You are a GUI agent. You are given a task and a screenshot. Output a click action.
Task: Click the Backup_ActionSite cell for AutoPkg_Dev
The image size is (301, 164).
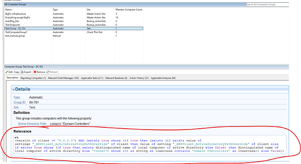(x=96, y=21)
